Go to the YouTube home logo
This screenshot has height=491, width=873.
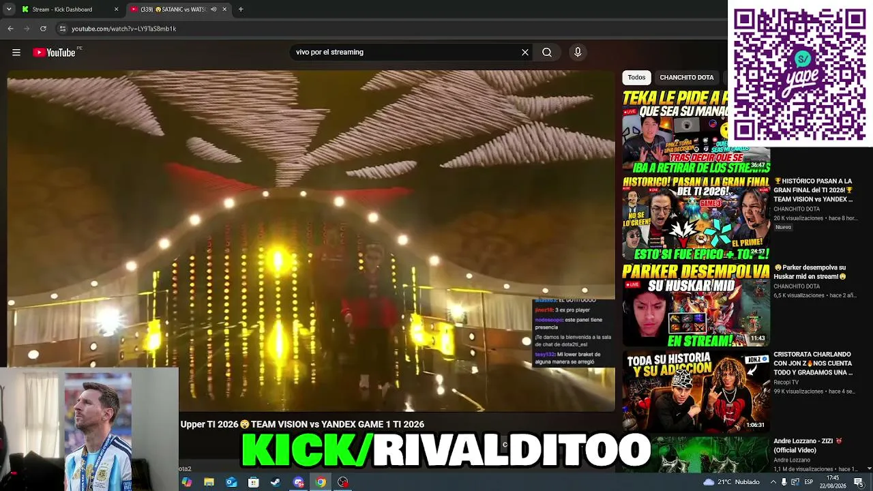coord(54,53)
